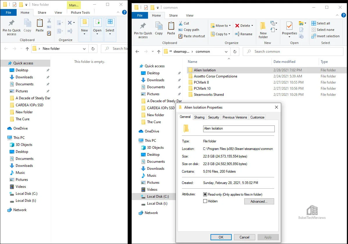Click Select none in common window

(323, 30)
